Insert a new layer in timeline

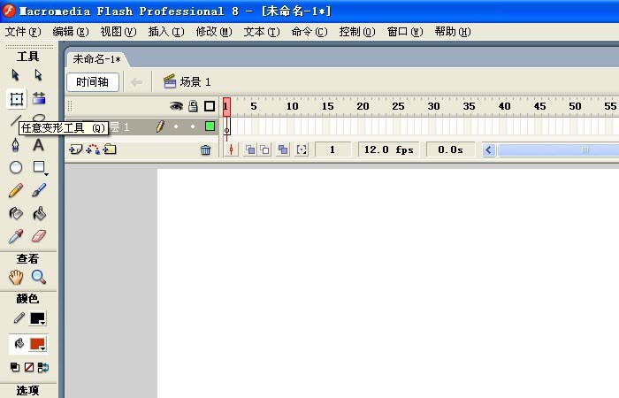tap(75, 149)
